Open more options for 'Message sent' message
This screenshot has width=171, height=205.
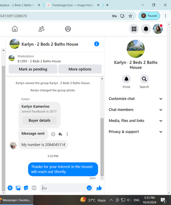[x=67, y=134]
